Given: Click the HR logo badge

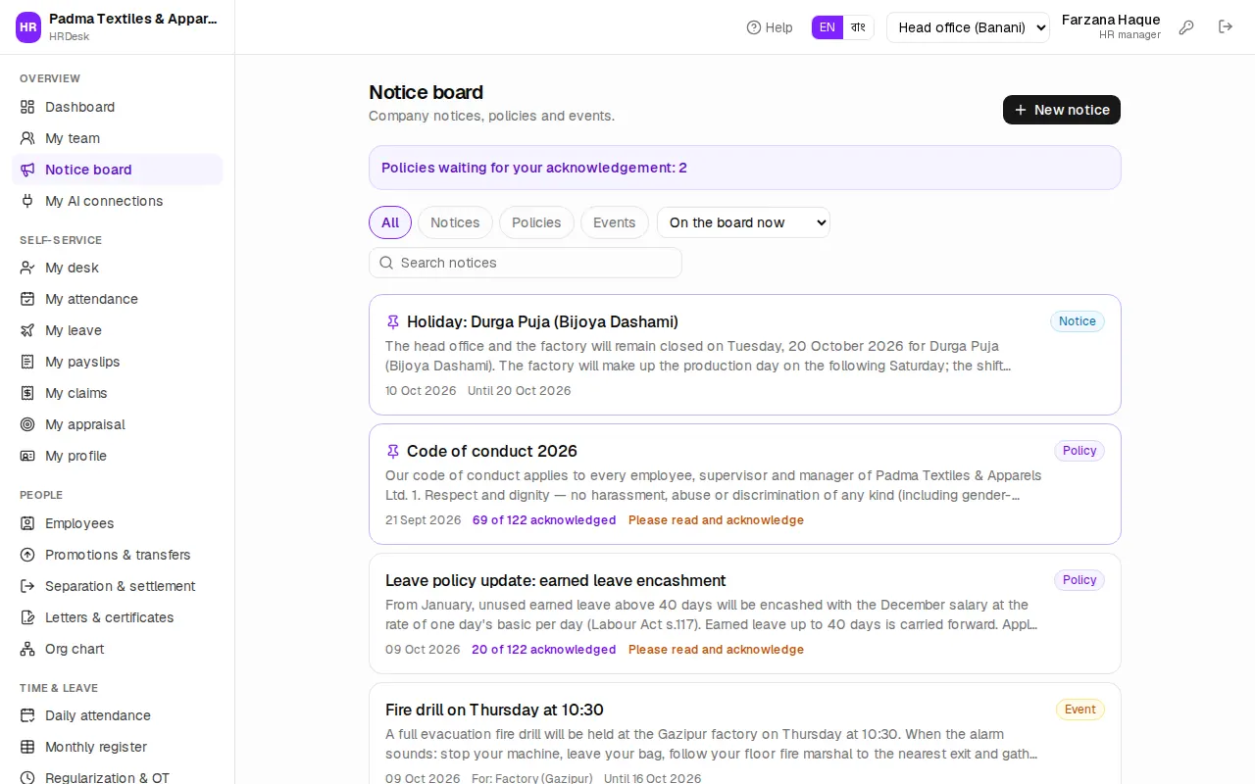Looking at the screenshot, I should click(28, 27).
